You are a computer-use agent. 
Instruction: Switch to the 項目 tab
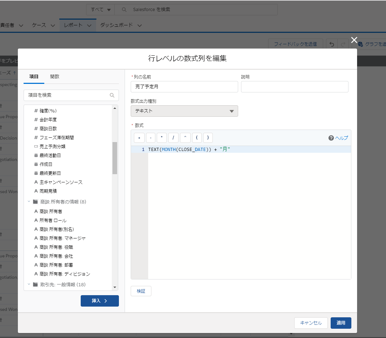(34, 76)
